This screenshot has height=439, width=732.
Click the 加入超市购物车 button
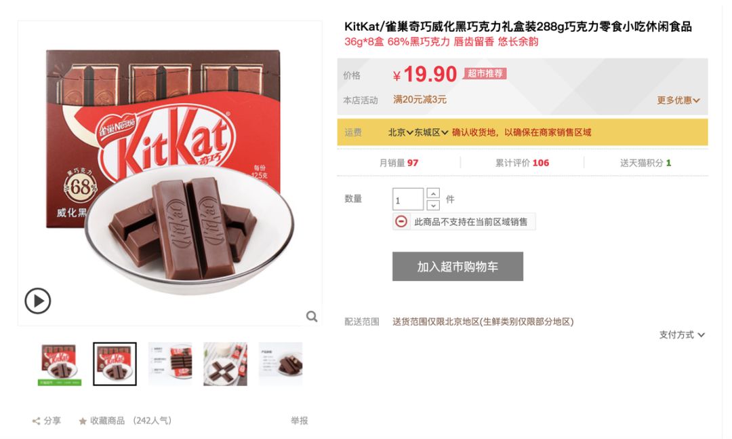coord(457,267)
